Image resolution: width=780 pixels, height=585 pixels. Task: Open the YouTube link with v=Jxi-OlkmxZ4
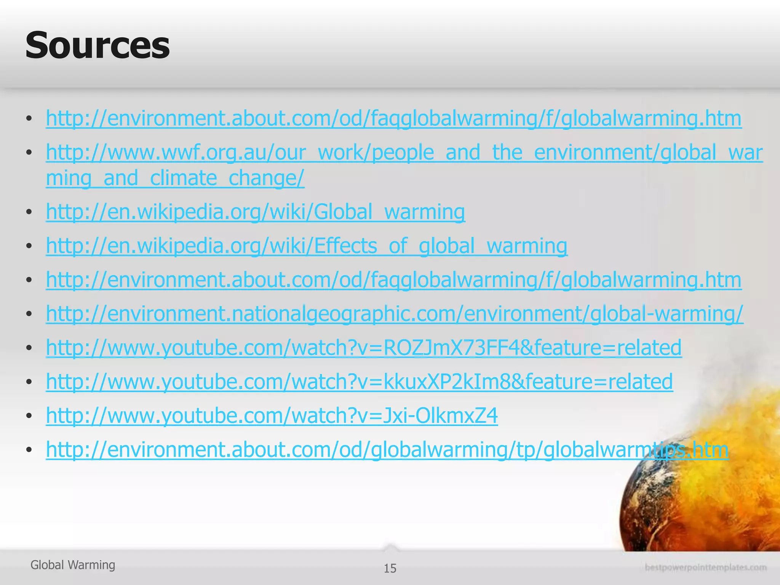pyautogui.click(x=272, y=416)
